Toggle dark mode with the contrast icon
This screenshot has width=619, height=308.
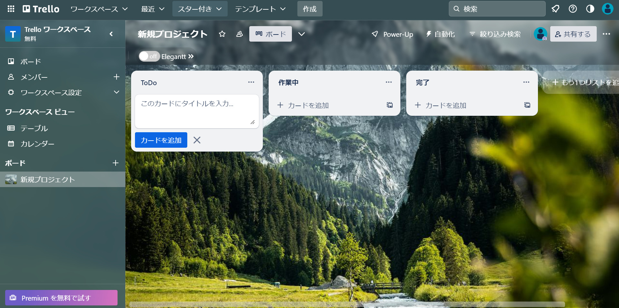[x=590, y=9]
